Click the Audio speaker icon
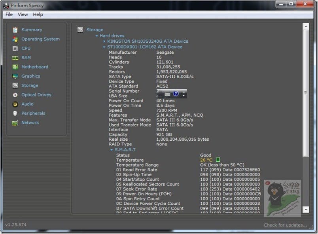This screenshot has height=234, width=318. (x=15, y=104)
